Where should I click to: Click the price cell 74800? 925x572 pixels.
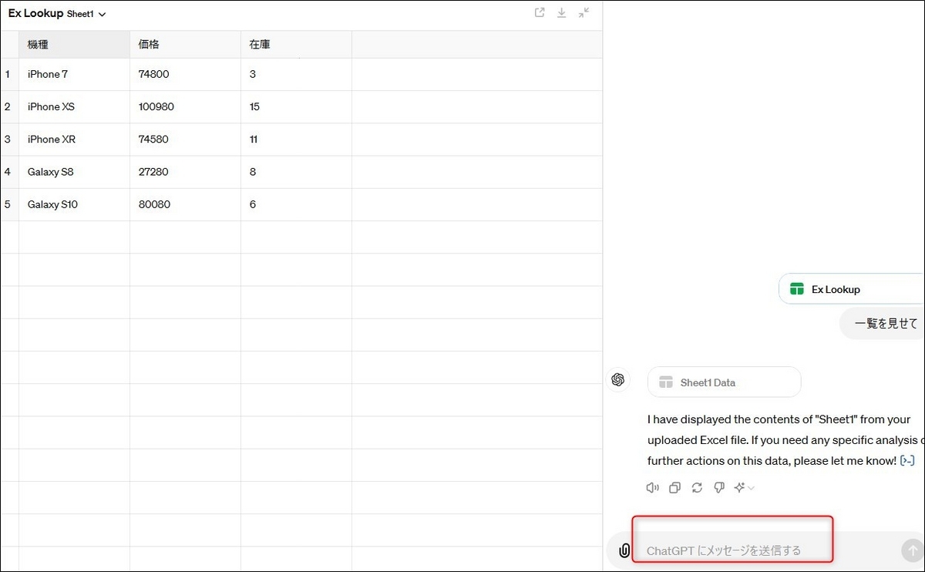[185, 75]
